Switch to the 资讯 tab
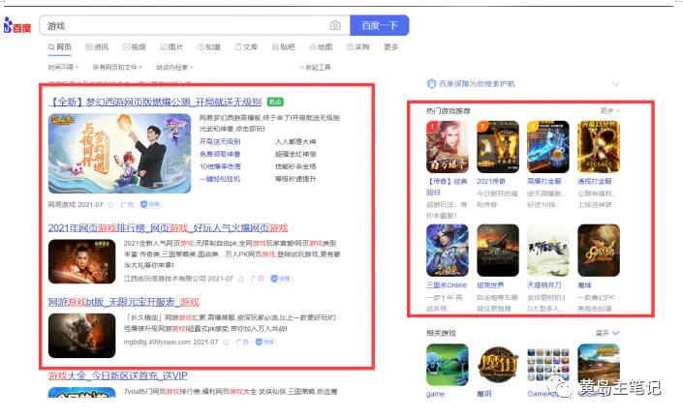This screenshot has height=418, width=683. [97, 46]
